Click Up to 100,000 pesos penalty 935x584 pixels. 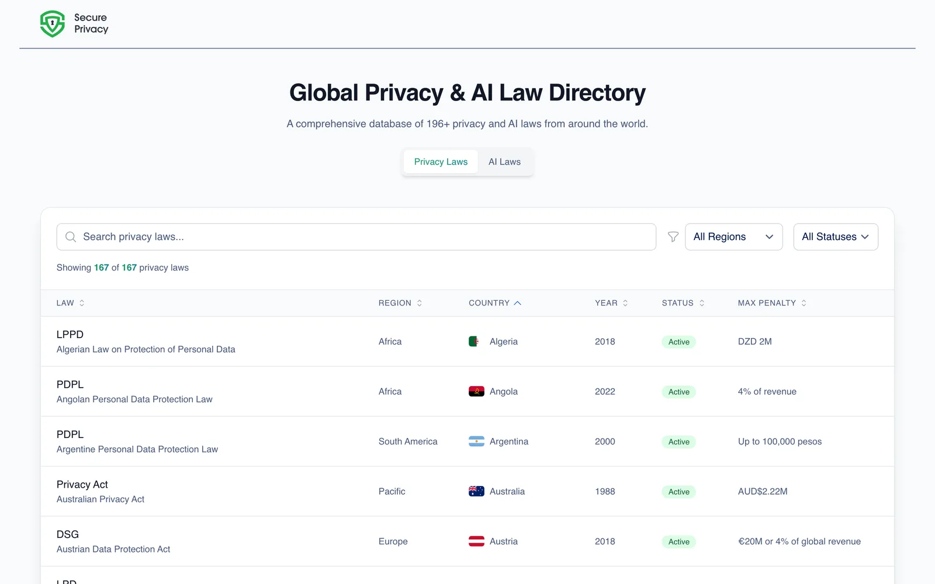point(780,442)
